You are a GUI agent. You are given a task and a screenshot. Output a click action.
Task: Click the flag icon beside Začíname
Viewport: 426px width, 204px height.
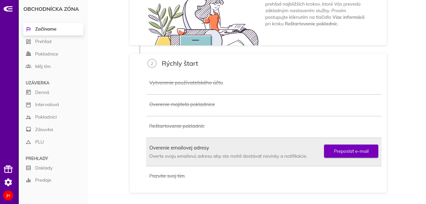29,29
